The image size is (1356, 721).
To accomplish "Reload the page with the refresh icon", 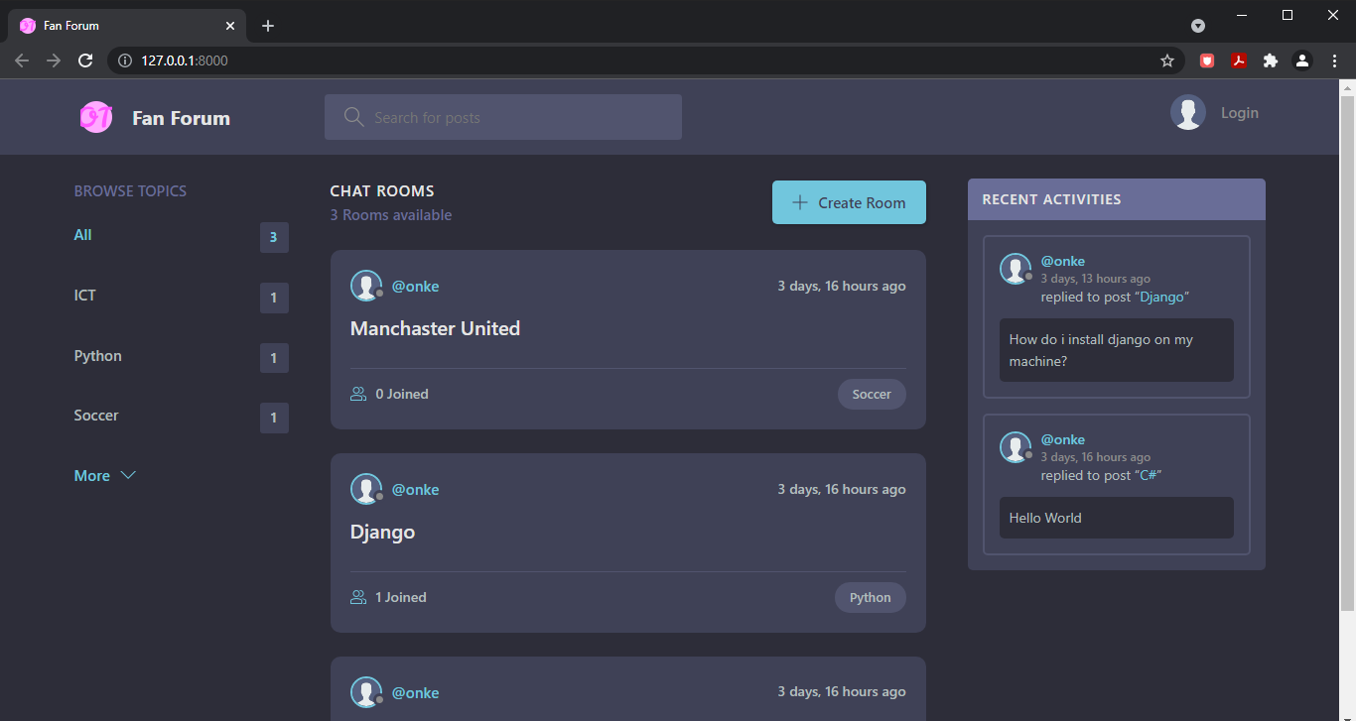I will pyautogui.click(x=85, y=60).
